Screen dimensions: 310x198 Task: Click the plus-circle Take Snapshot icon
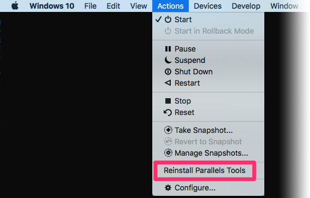tap(168, 130)
